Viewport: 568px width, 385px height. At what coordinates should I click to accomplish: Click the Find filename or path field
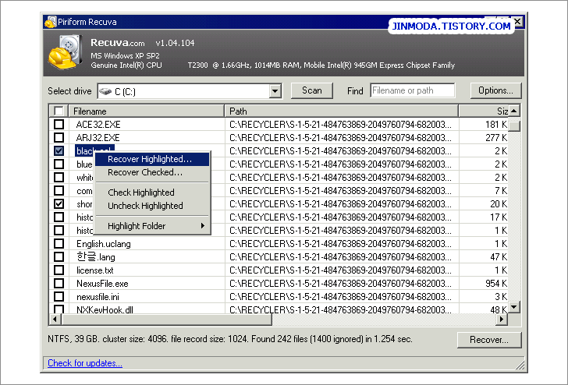click(413, 90)
